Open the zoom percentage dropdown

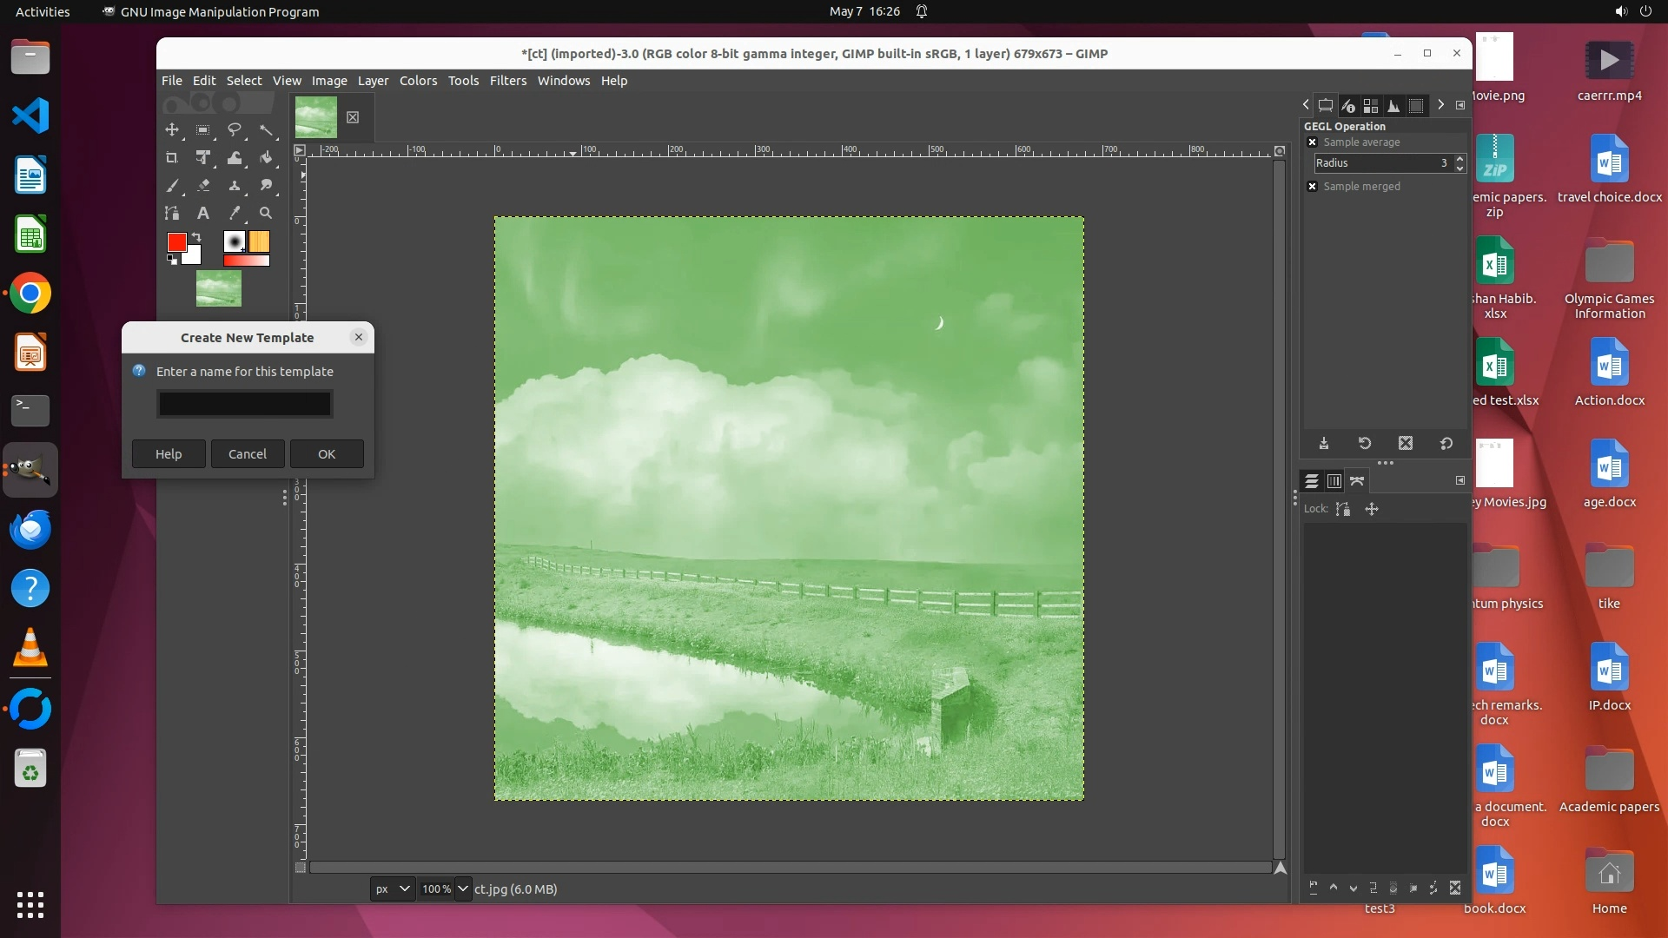pos(462,888)
